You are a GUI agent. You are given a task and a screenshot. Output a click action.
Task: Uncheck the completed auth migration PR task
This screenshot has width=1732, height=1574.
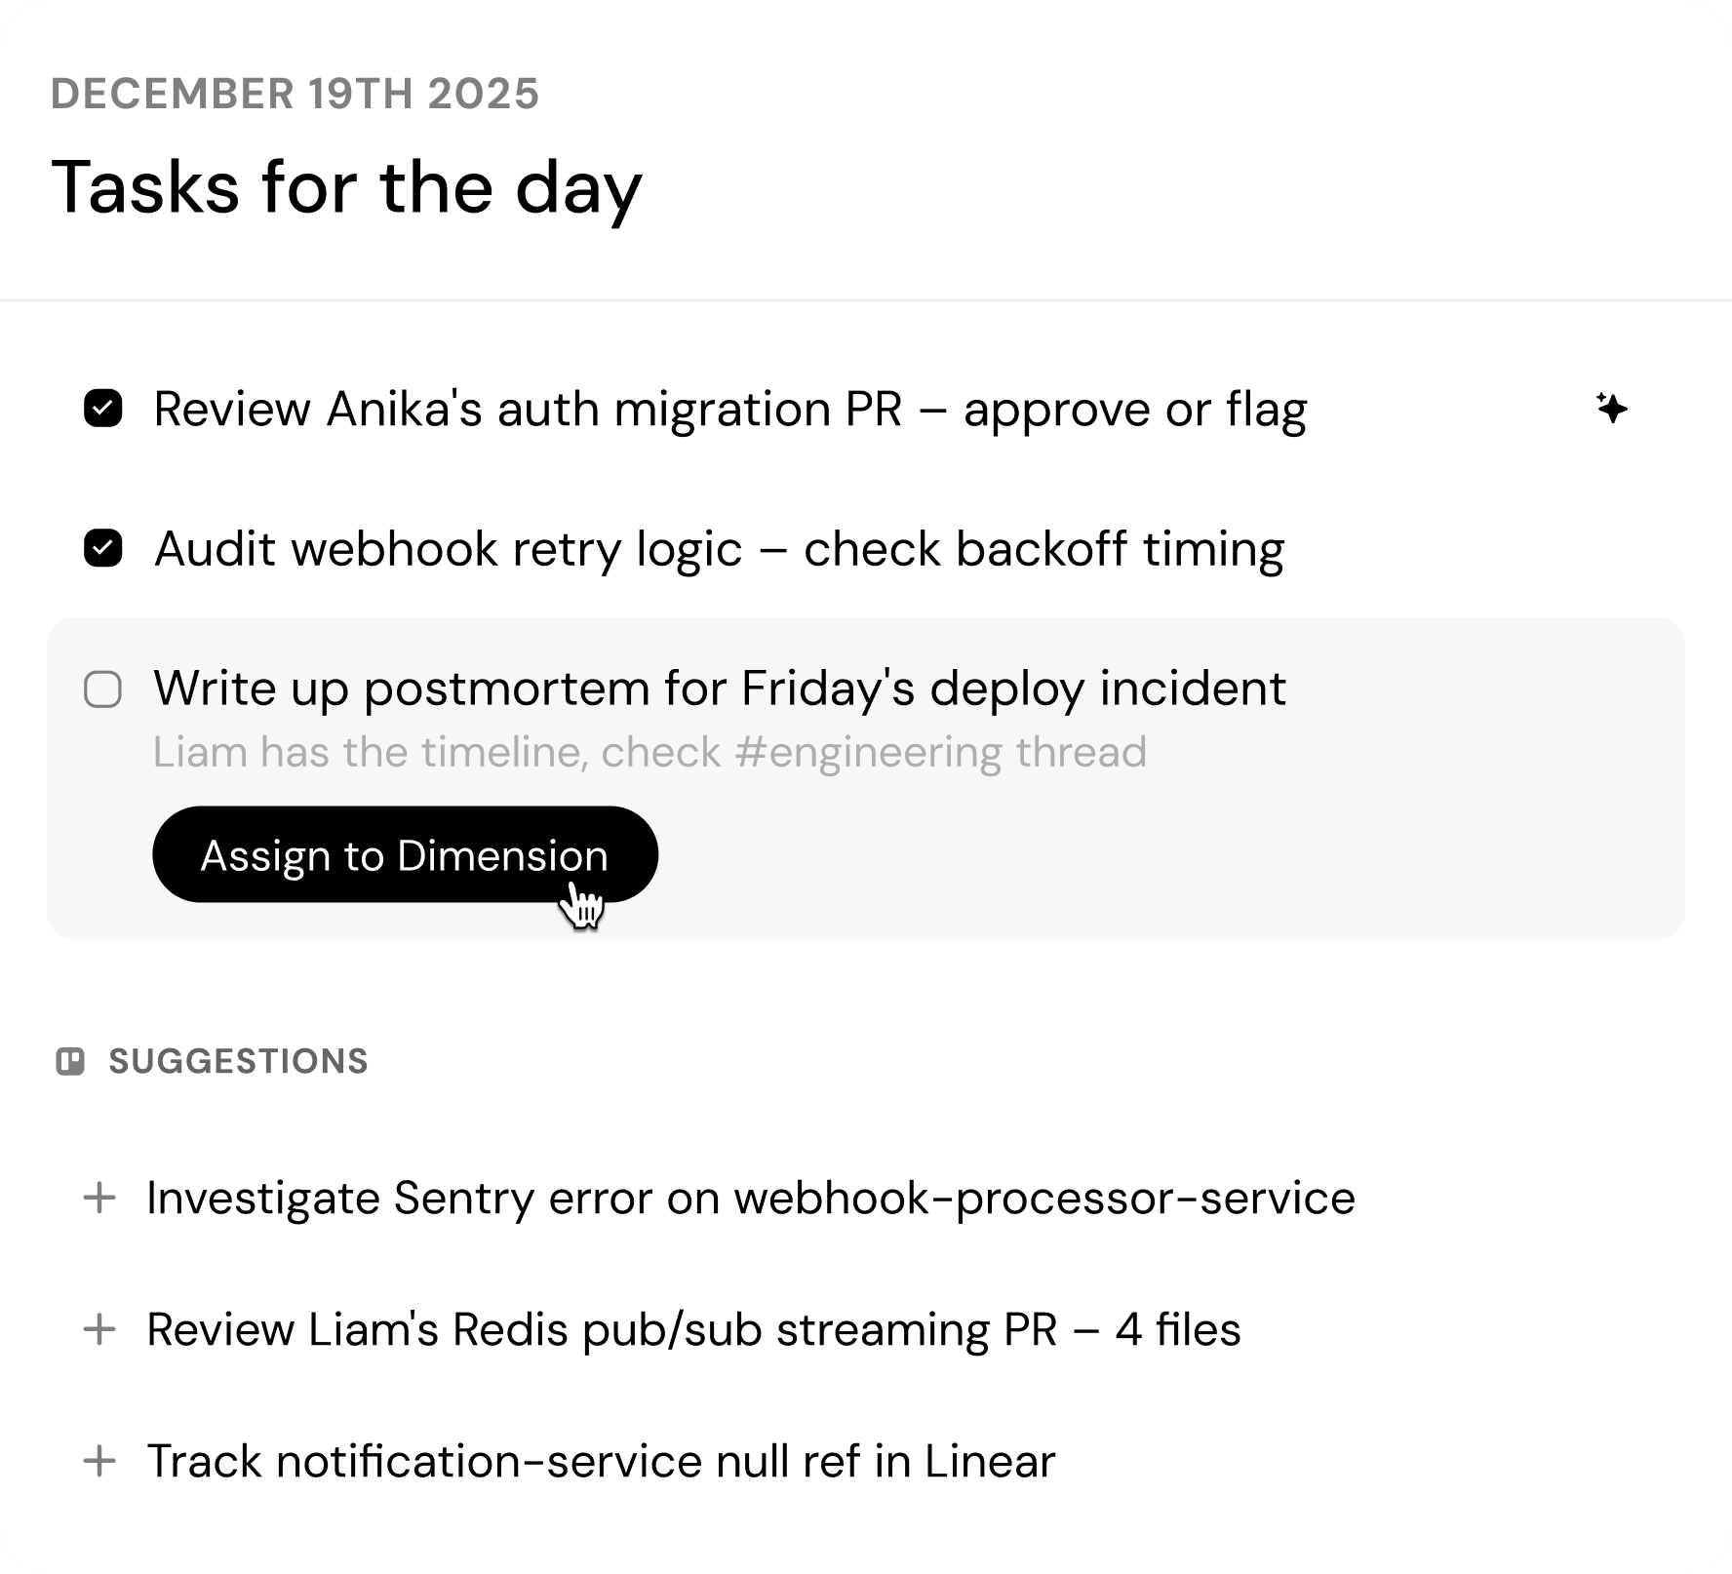[102, 409]
